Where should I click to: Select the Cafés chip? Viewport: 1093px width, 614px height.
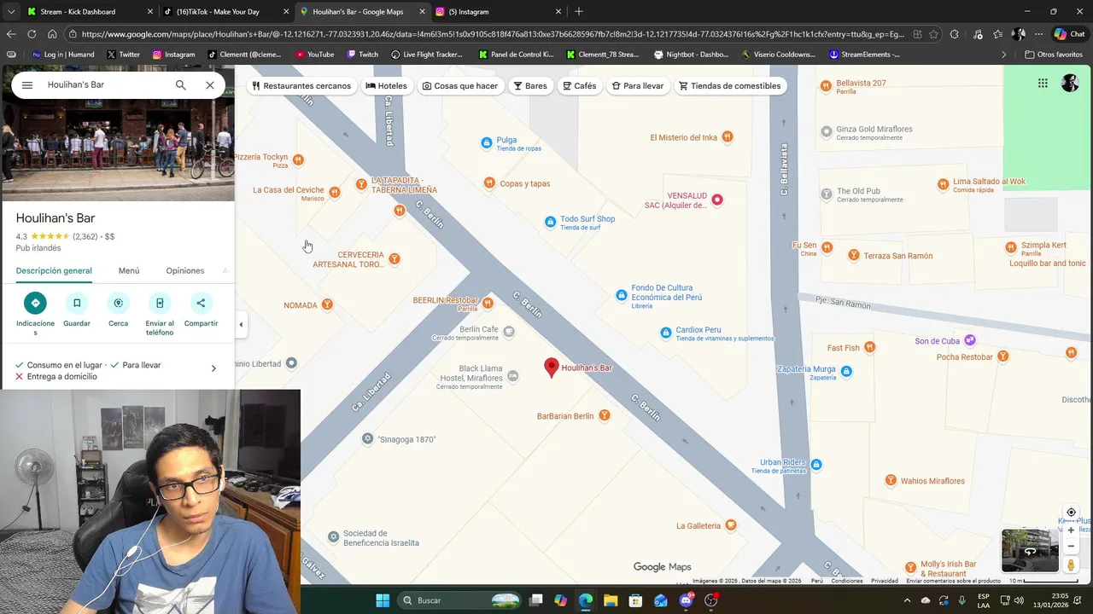(x=579, y=86)
